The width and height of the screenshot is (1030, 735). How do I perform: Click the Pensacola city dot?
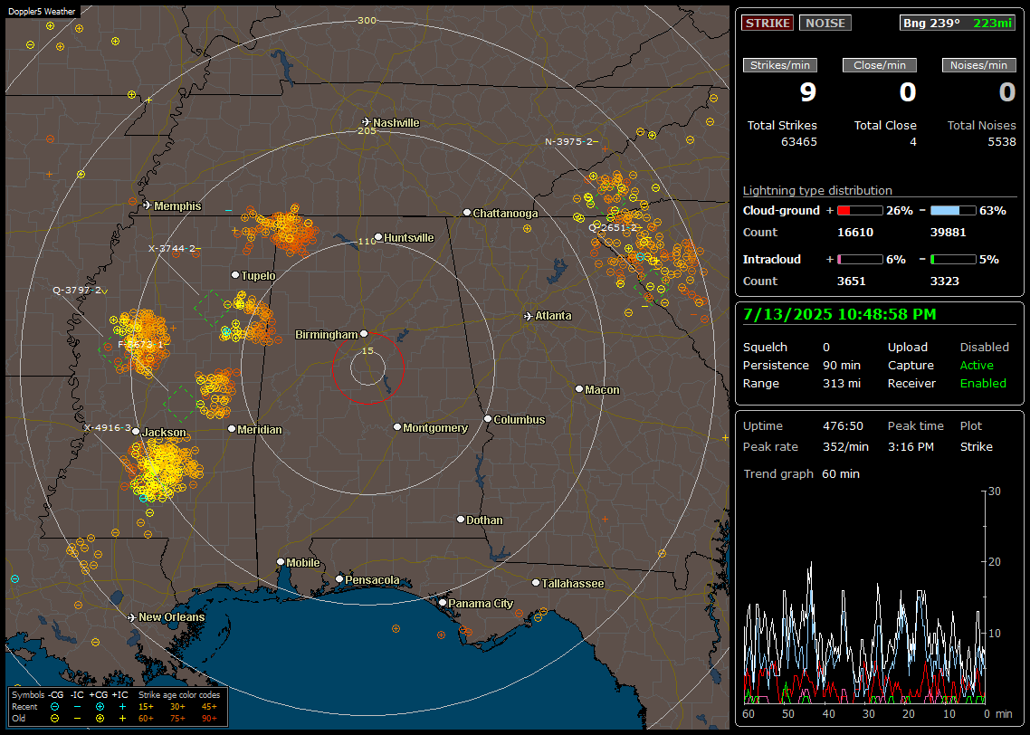click(x=339, y=579)
